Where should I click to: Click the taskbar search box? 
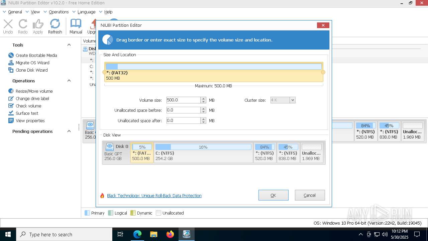64,234
